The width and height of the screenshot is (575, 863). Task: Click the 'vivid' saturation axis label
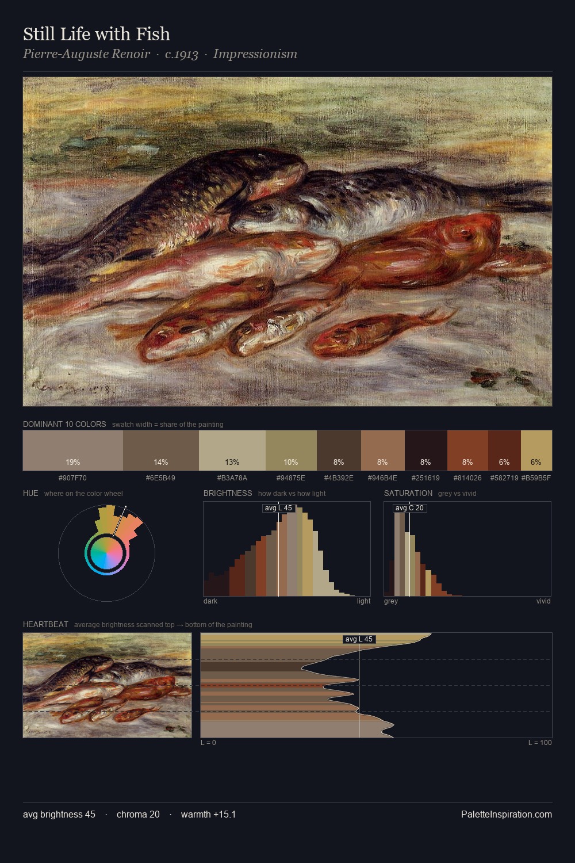pos(543,601)
